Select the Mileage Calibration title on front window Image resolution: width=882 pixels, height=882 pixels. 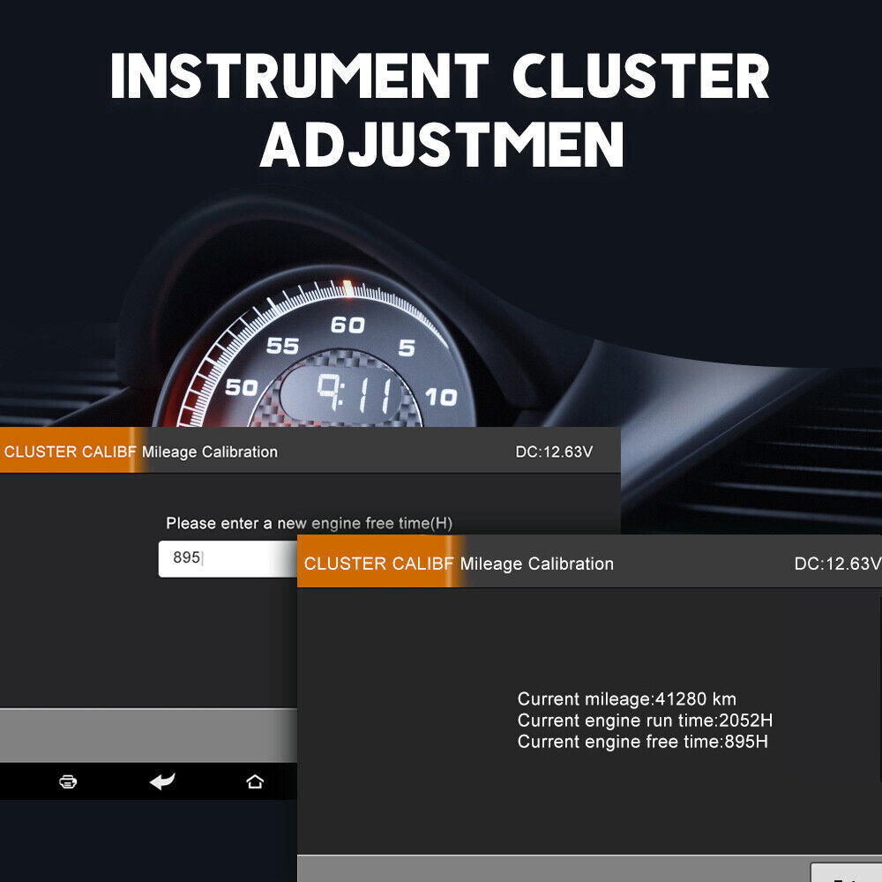point(536,564)
